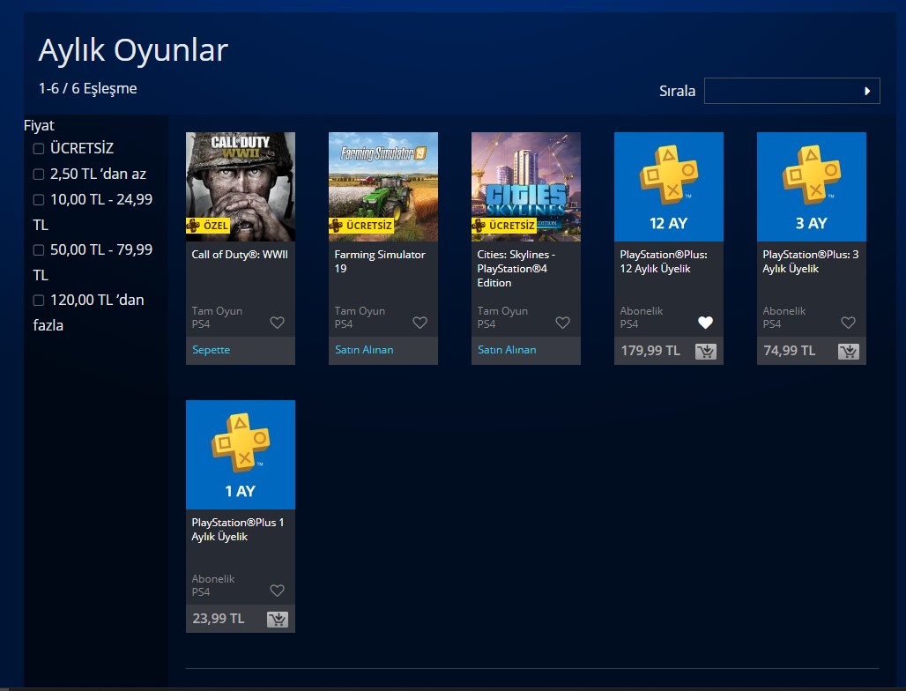Toggle wishlist heart for Cities: Skylines
The height and width of the screenshot is (691, 906).
pos(563,323)
